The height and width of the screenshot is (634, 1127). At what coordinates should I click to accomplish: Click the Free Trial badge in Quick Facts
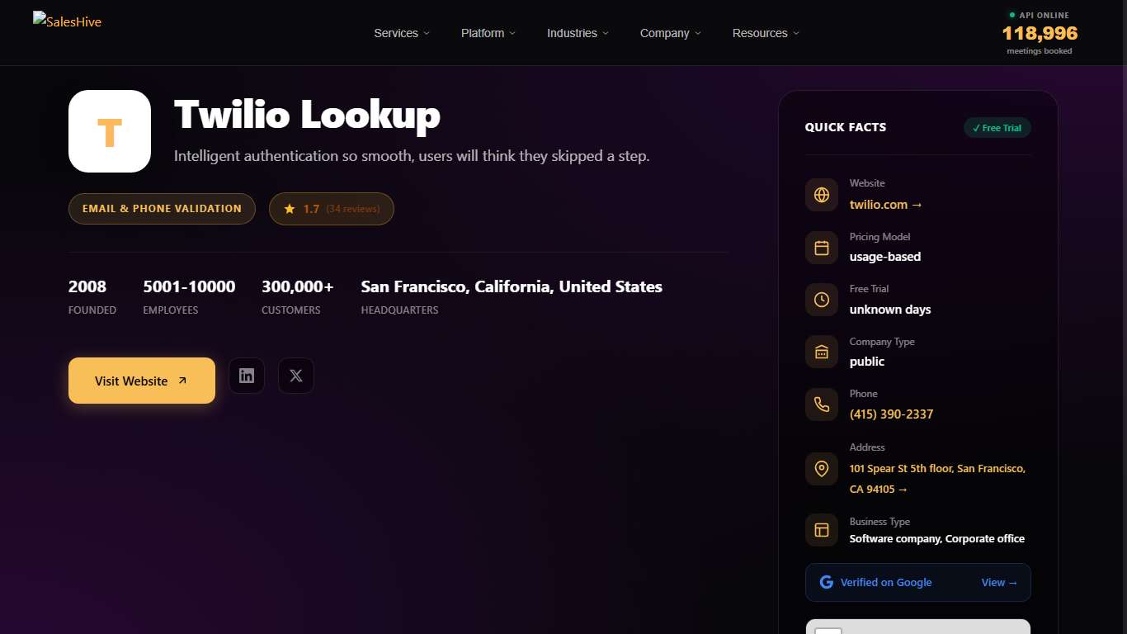pos(997,128)
